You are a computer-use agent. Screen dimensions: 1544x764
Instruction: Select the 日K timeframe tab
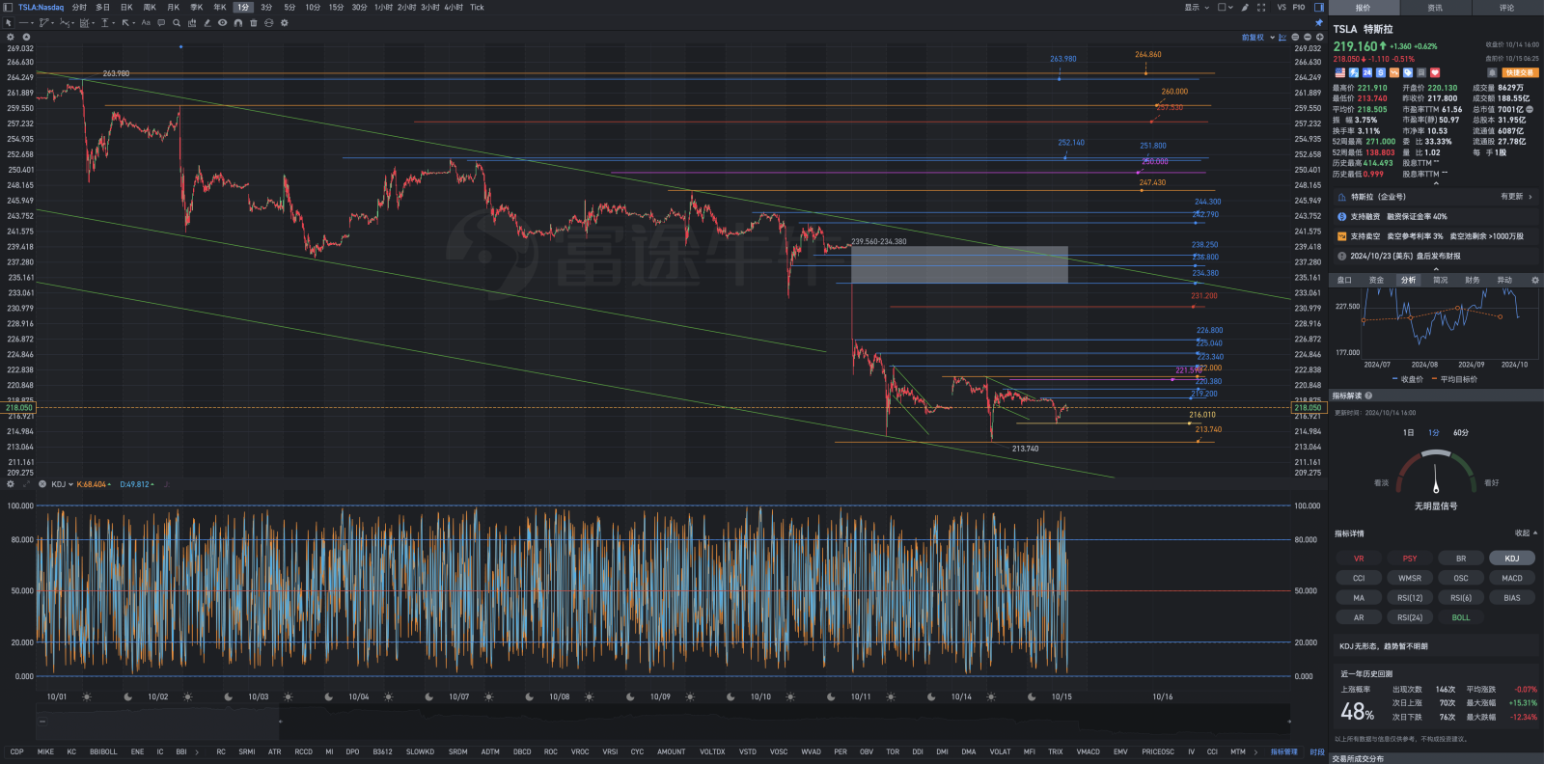(126, 7)
